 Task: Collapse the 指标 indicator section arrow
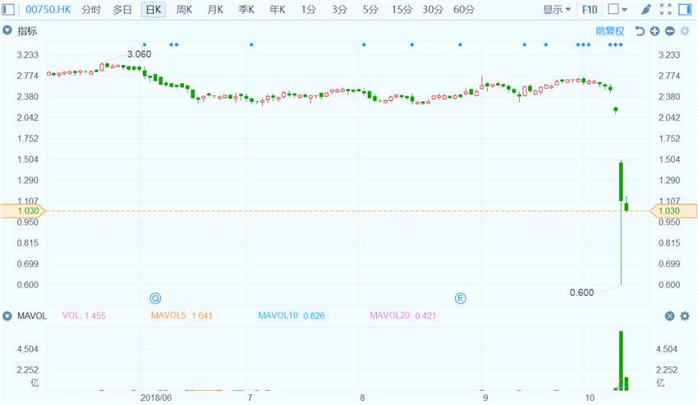click(x=7, y=30)
